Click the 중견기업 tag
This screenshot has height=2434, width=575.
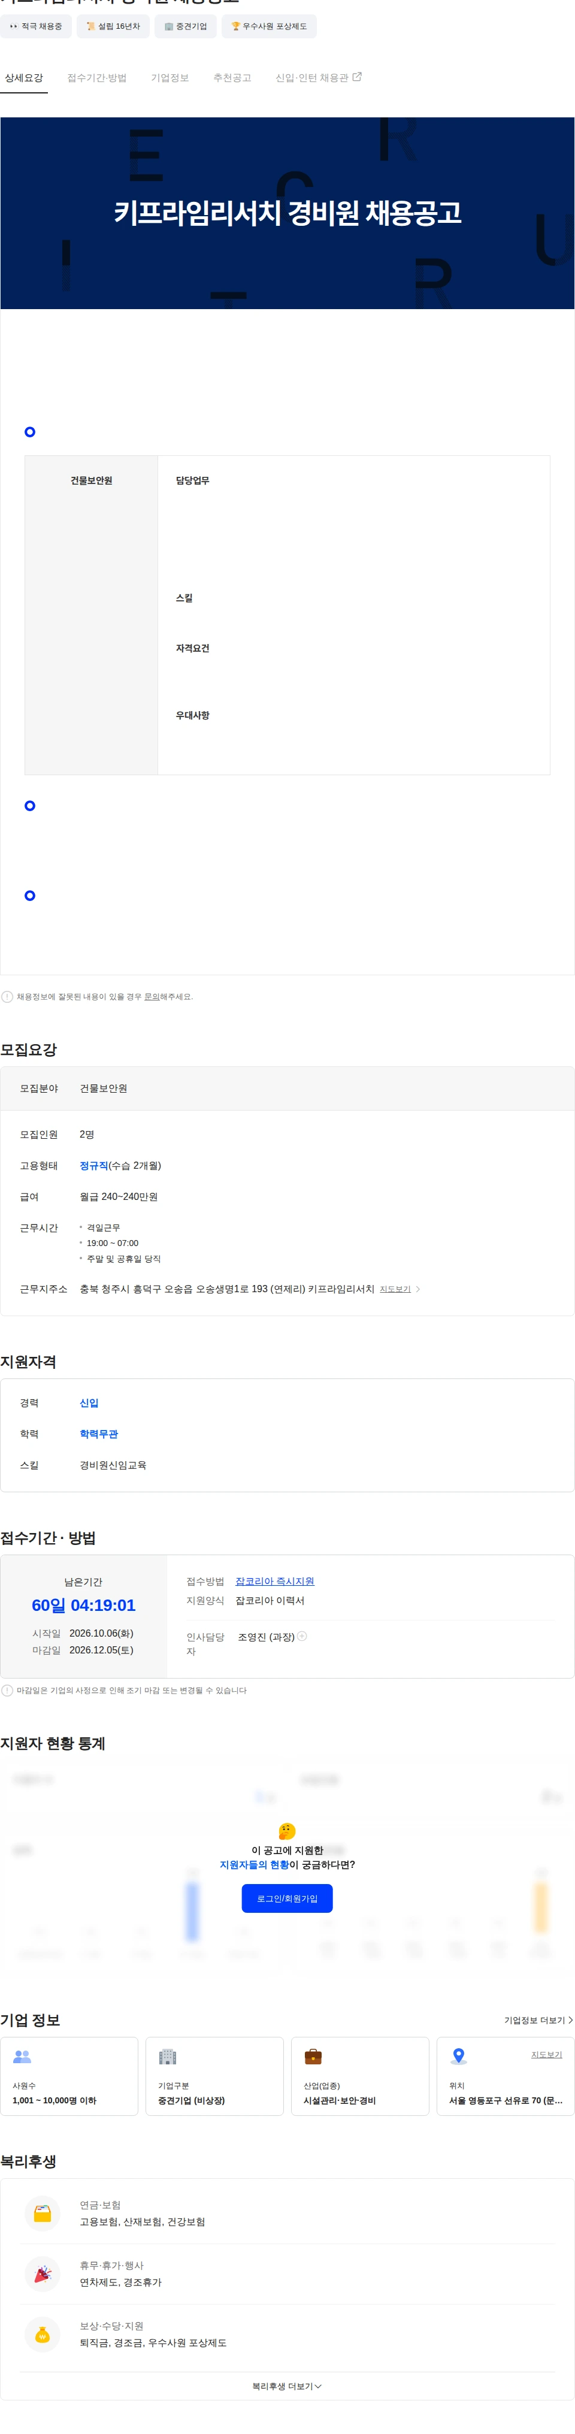[185, 26]
